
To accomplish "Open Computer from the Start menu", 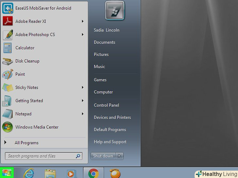I will click(103, 92).
